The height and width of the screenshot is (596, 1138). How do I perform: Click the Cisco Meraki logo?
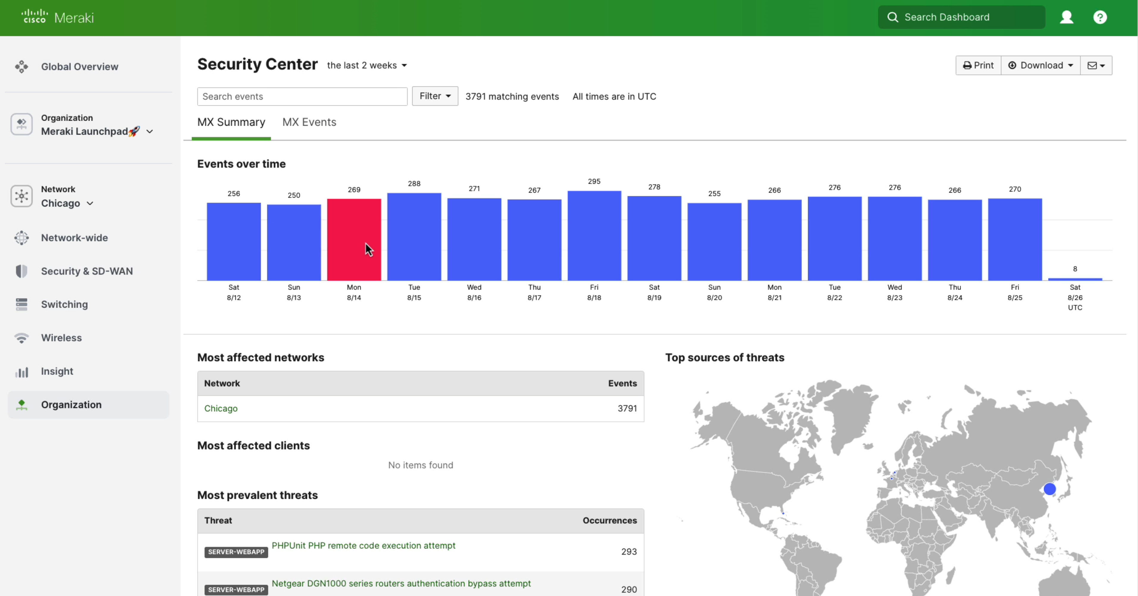tap(57, 17)
